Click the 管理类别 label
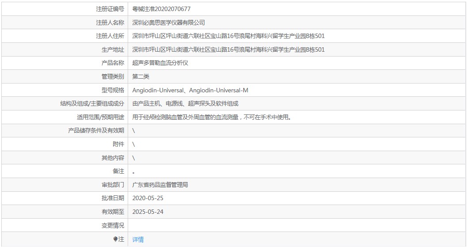467x247 pixels. tap(113, 76)
